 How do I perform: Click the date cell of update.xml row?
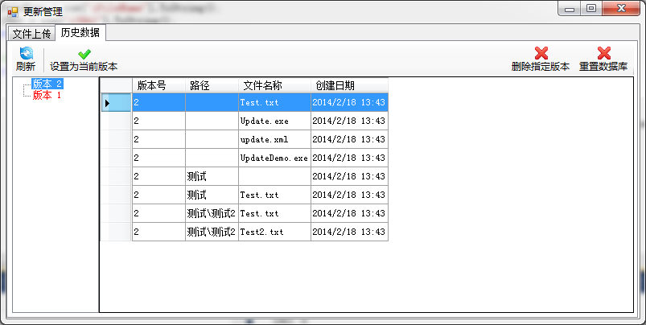(349, 139)
